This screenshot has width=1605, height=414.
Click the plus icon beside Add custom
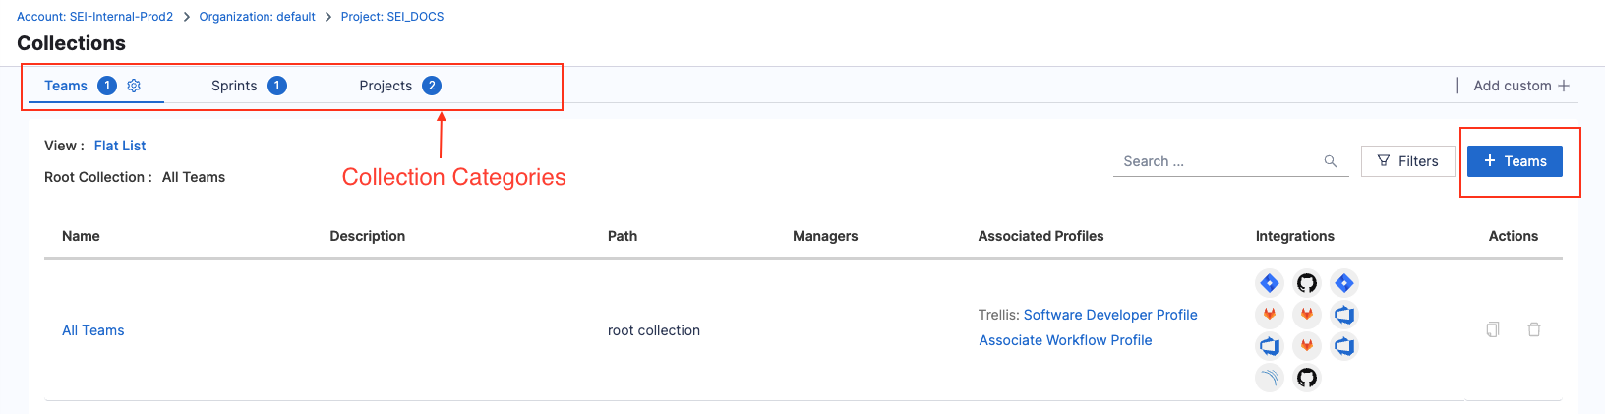tap(1564, 86)
